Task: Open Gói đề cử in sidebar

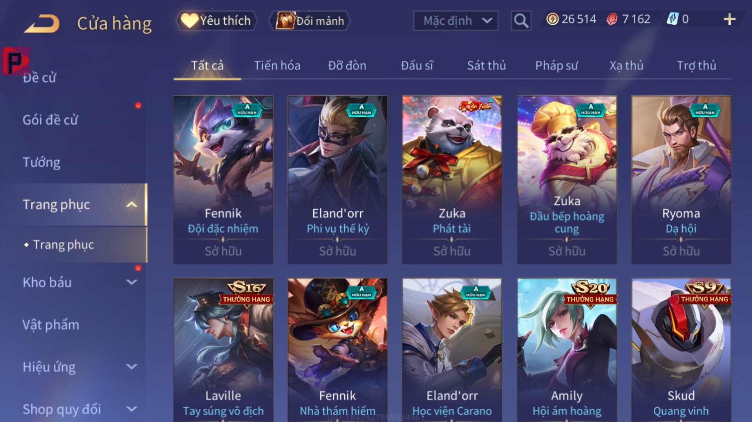Action: (50, 120)
